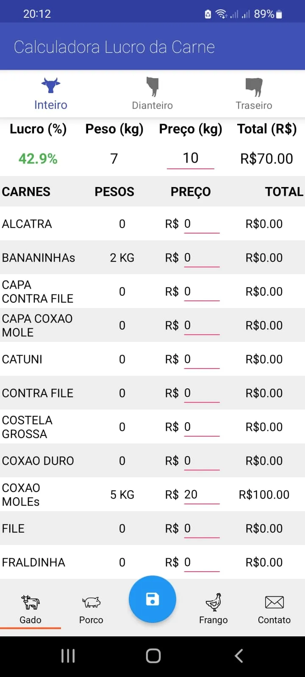This screenshot has height=677, width=305.
Task: Open the Contato envelope icon
Action: click(x=274, y=602)
